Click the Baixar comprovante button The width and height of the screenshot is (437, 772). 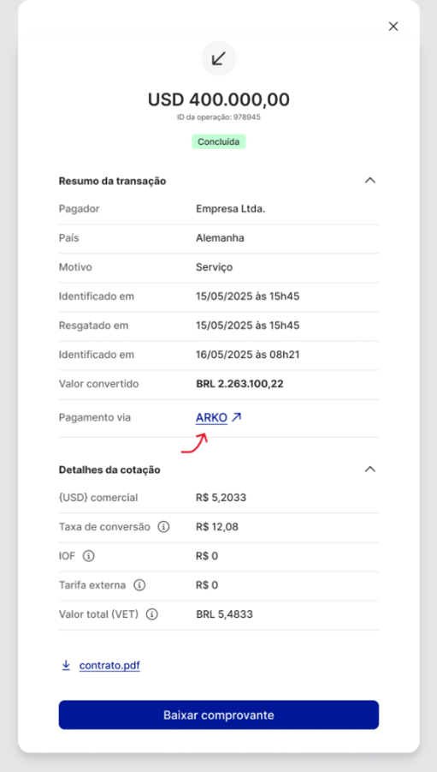(219, 715)
